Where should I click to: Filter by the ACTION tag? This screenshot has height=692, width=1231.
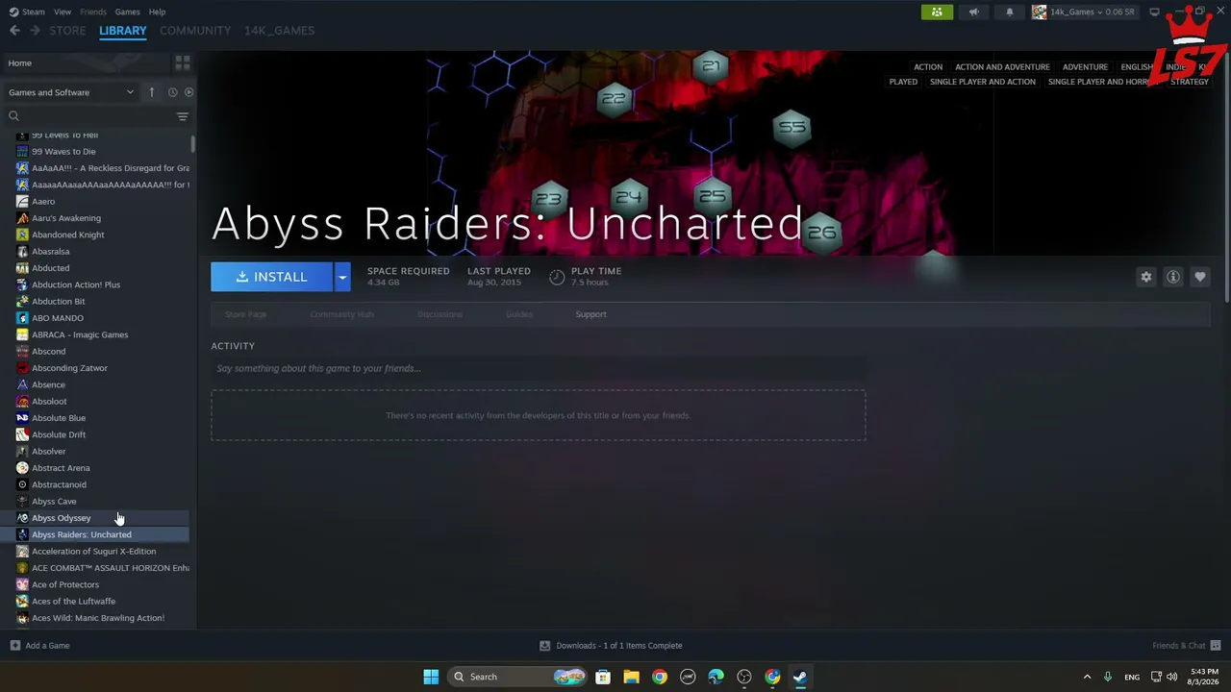click(928, 67)
